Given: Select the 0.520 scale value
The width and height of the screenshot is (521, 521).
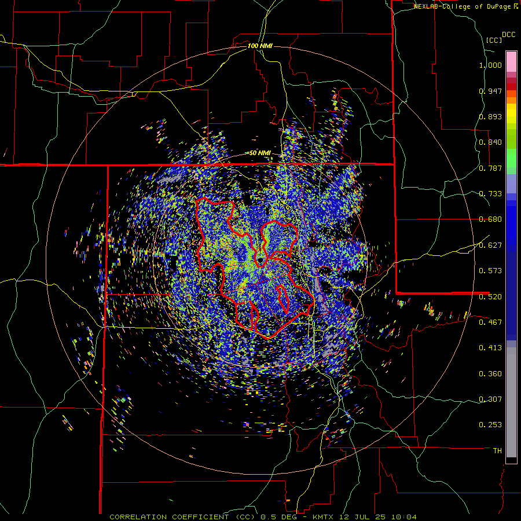Looking at the screenshot, I should [490, 296].
